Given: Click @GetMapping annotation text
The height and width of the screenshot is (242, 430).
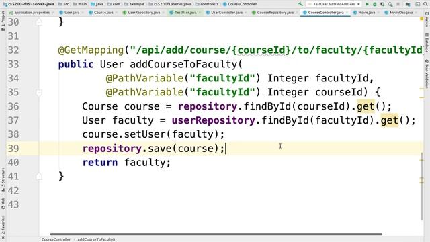Looking at the screenshot, I should click(91, 50).
